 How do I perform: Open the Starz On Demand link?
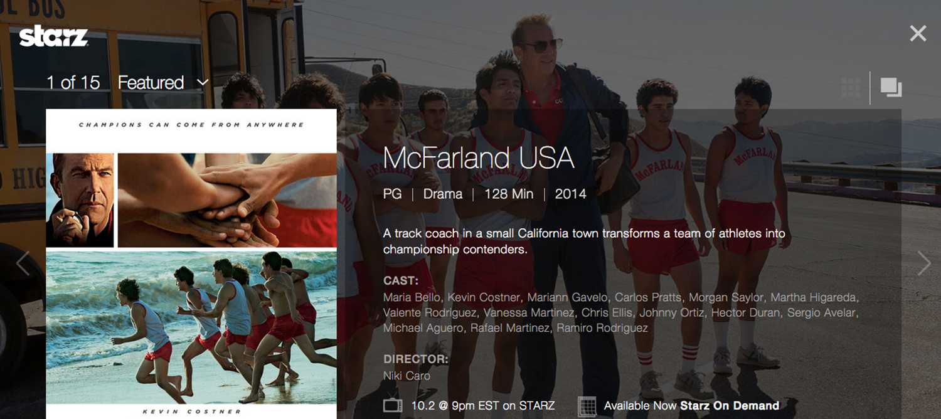[x=730, y=406]
